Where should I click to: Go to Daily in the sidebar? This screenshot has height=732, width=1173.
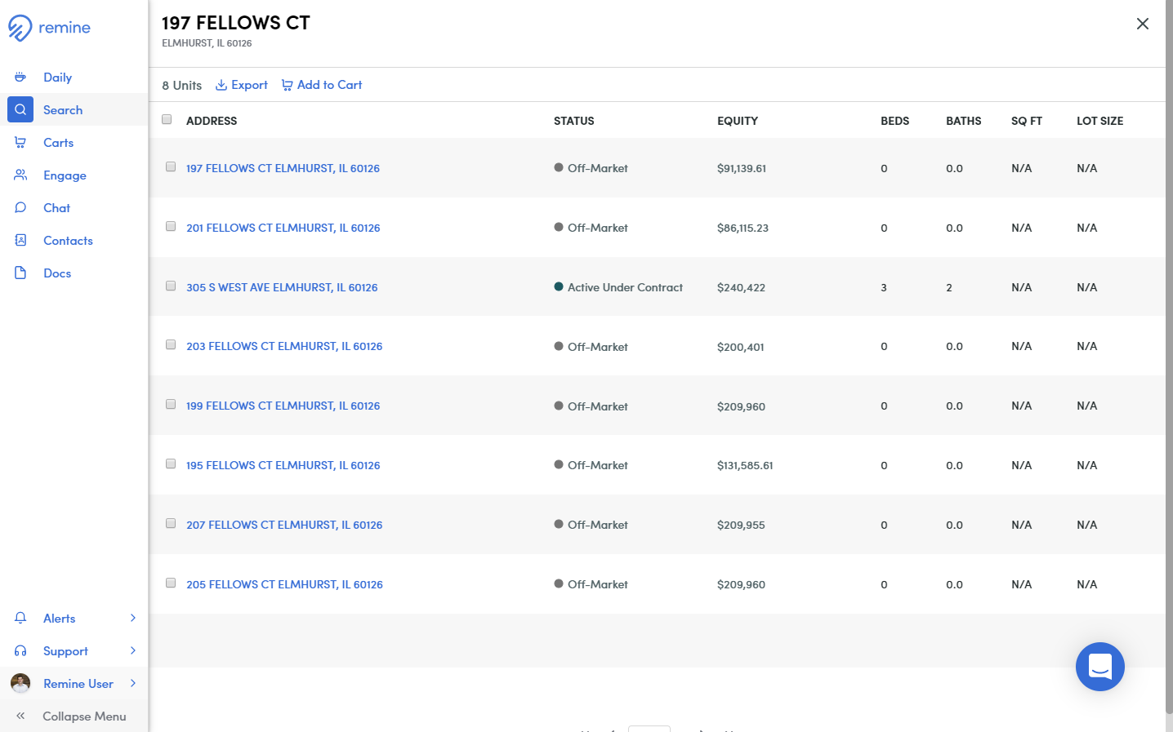click(57, 78)
